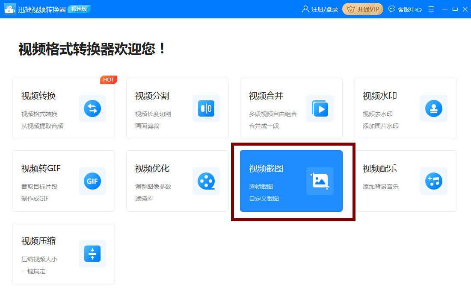This screenshot has height=307, width=471.
Task: Click 注册/登录 to sign in
Action: [320, 9]
